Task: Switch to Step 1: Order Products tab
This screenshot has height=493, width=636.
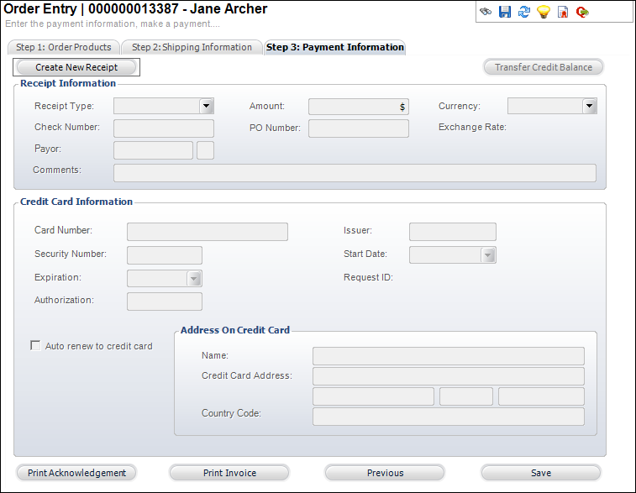Action: pyautogui.click(x=64, y=47)
